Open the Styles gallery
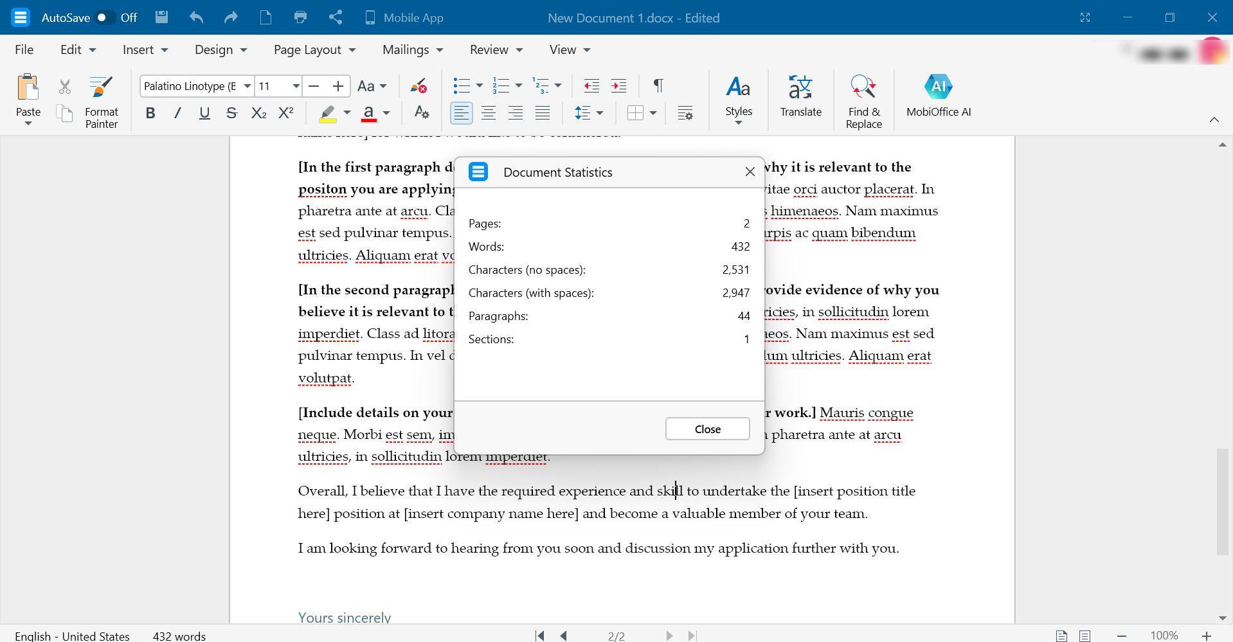The height and width of the screenshot is (642, 1233). point(739,100)
